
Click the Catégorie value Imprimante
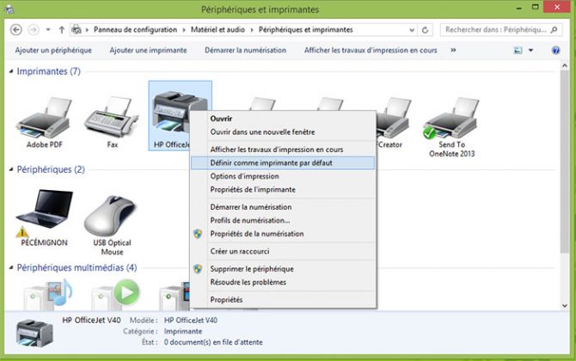[x=183, y=331]
